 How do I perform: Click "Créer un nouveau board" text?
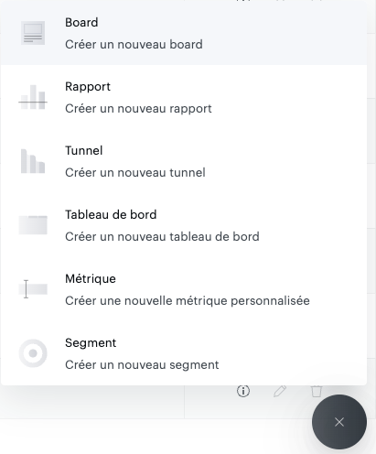coord(134,45)
